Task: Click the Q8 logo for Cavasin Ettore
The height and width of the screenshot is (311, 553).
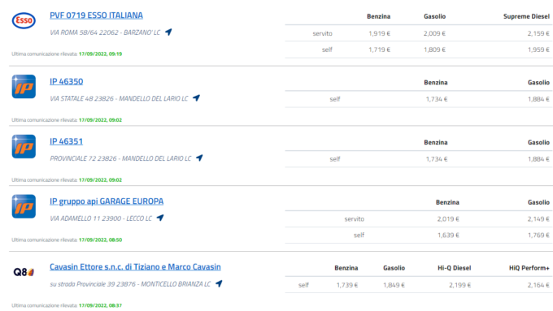Action: coord(24,272)
